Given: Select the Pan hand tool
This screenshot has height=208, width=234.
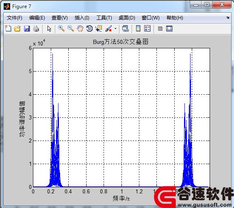Looking at the screenshot, I should point(80,28).
